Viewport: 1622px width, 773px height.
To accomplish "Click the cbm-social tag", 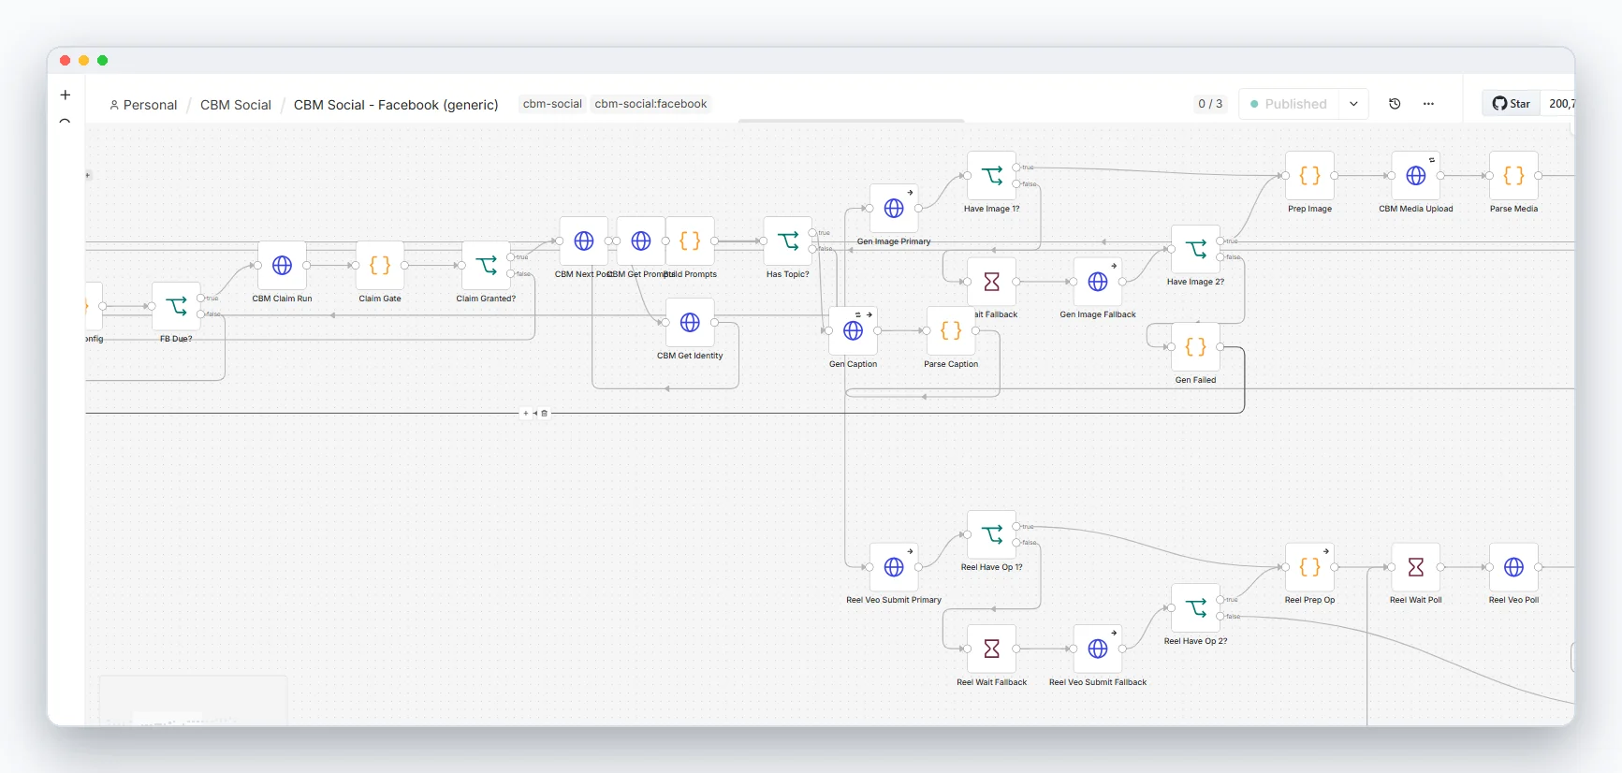I will [552, 104].
